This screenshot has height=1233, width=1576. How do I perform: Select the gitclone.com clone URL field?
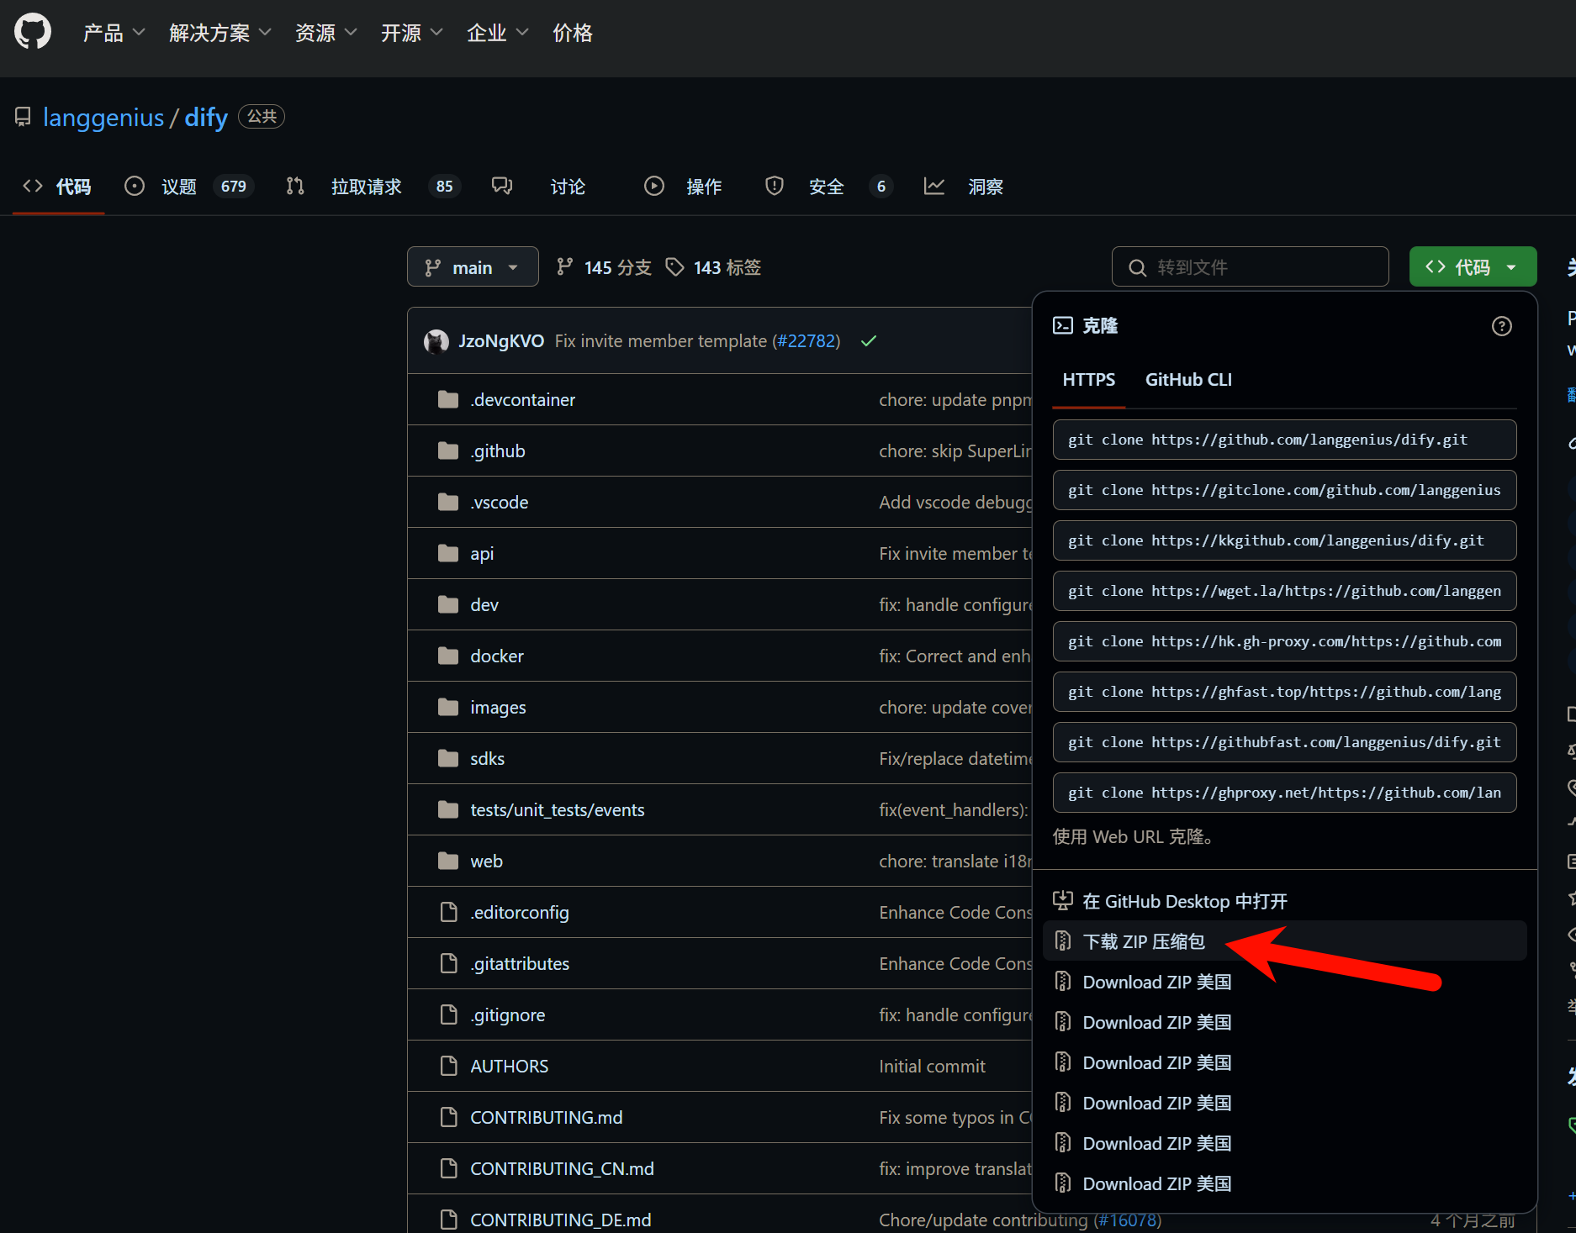pos(1284,490)
